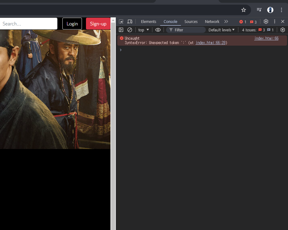The image size is (288, 230).
Task: Open the media control icon in Chrome toolbar
Action: coord(259,10)
